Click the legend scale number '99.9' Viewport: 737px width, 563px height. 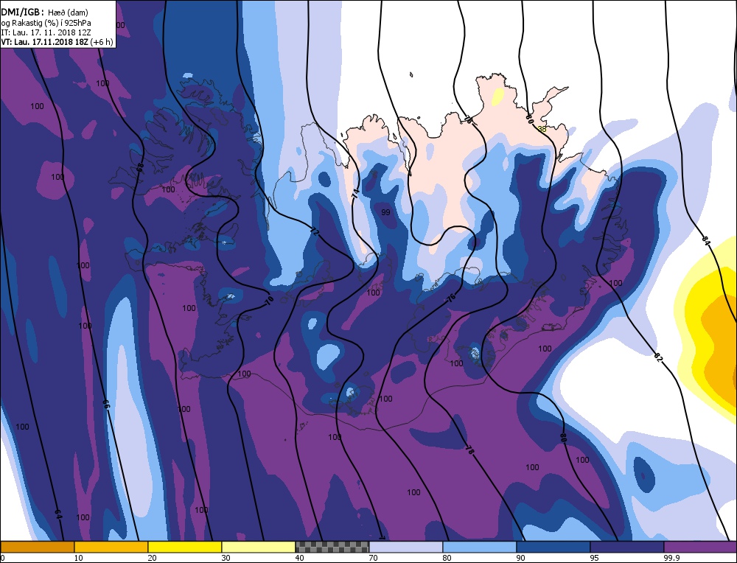(x=670, y=558)
